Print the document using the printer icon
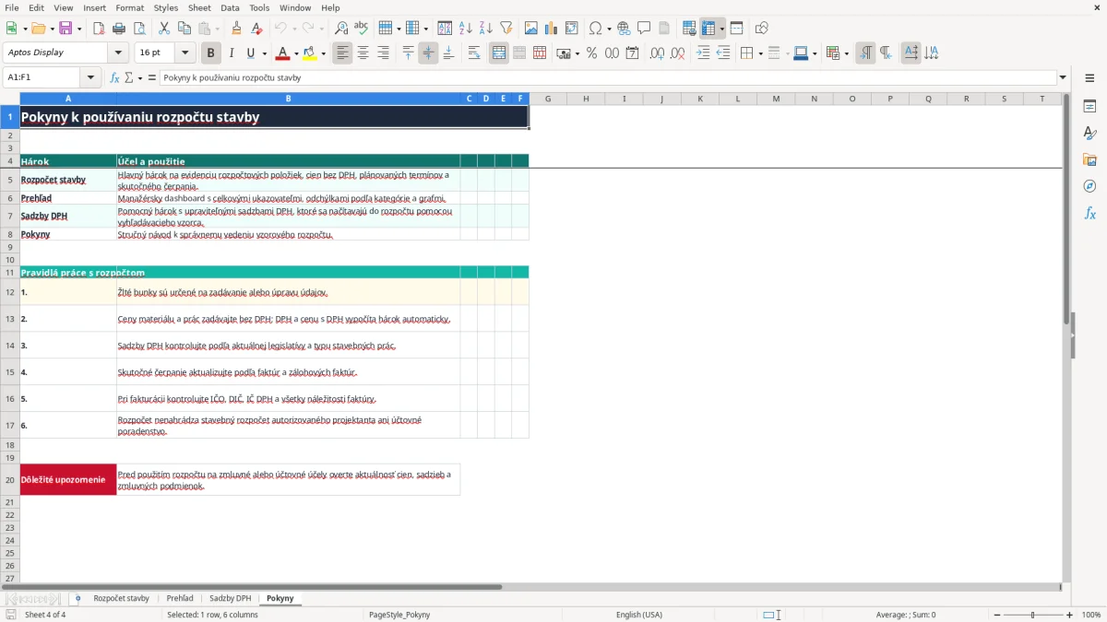Image resolution: width=1107 pixels, height=622 pixels. tap(119, 29)
